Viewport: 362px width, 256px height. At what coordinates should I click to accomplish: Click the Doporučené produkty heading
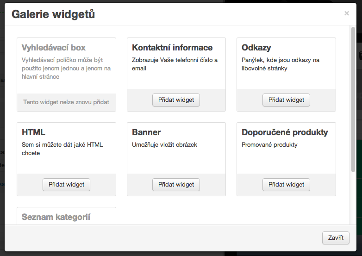coord(285,132)
